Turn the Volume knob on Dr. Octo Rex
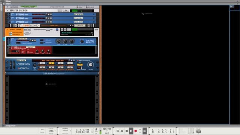The height and width of the screenshot is (135, 240). pos(91,64)
